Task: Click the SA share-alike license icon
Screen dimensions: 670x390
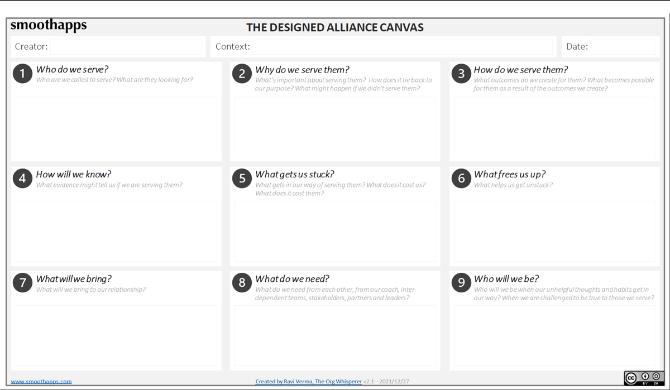Action: tap(655, 378)
